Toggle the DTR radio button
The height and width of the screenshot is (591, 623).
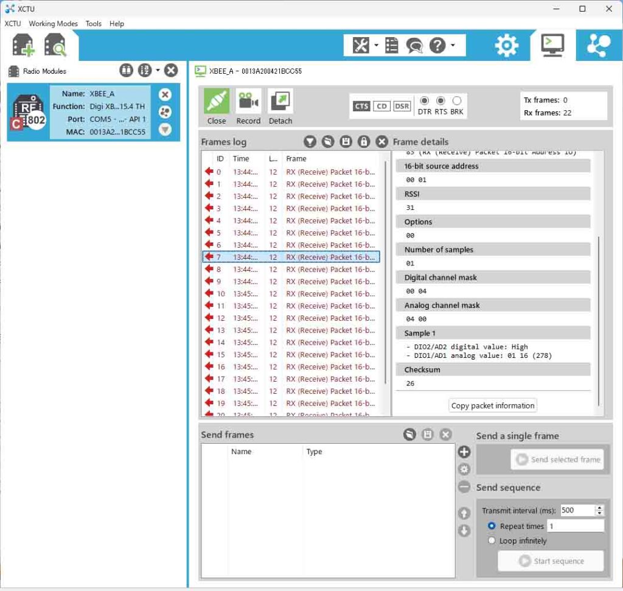pyautogui.click(x=424, y=100)
